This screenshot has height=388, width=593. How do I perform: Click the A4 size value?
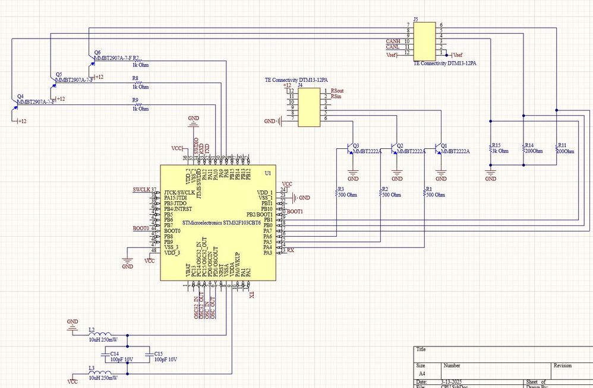coord(422,374)
